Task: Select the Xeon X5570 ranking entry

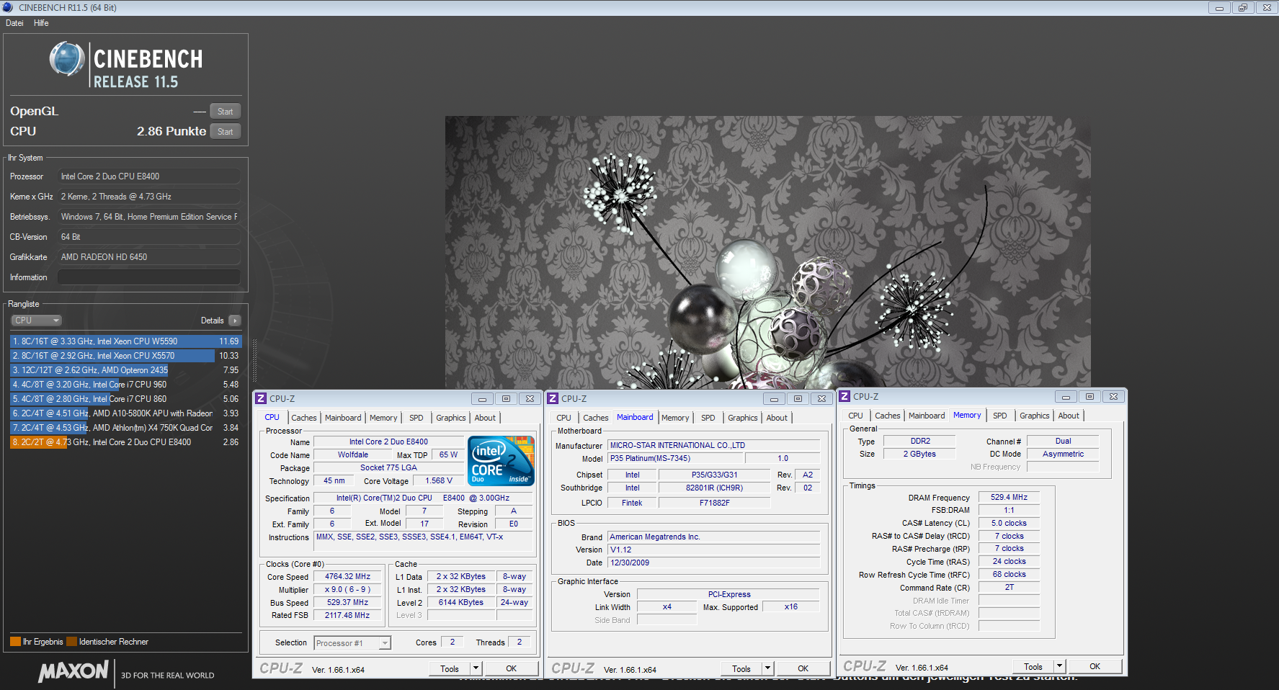Action: pyautogui.click(x=125, y=356)
